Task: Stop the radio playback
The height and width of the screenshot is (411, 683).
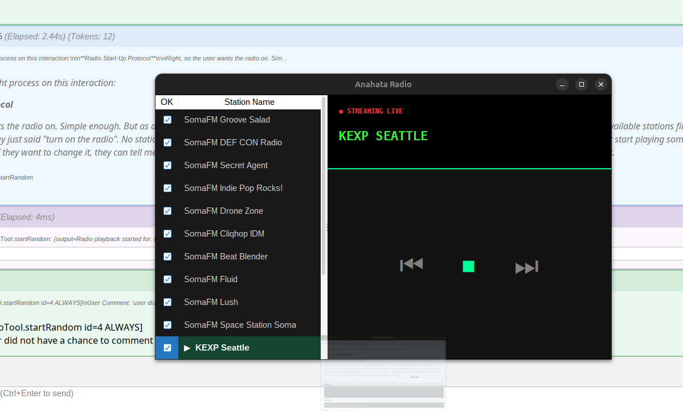Action: 468,266
